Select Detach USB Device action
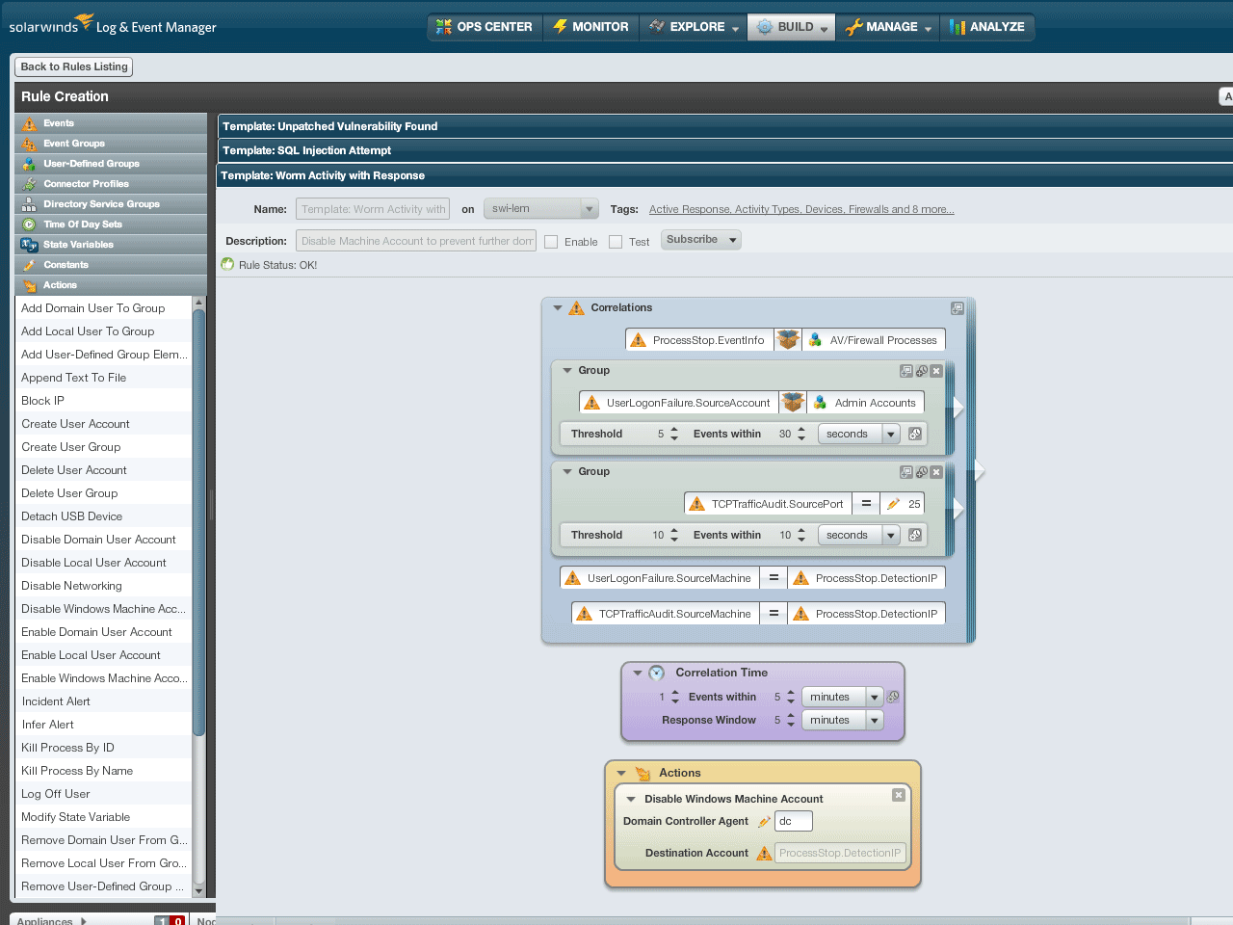The height and width of the screenshot is (925, 1233). [104, 516]
